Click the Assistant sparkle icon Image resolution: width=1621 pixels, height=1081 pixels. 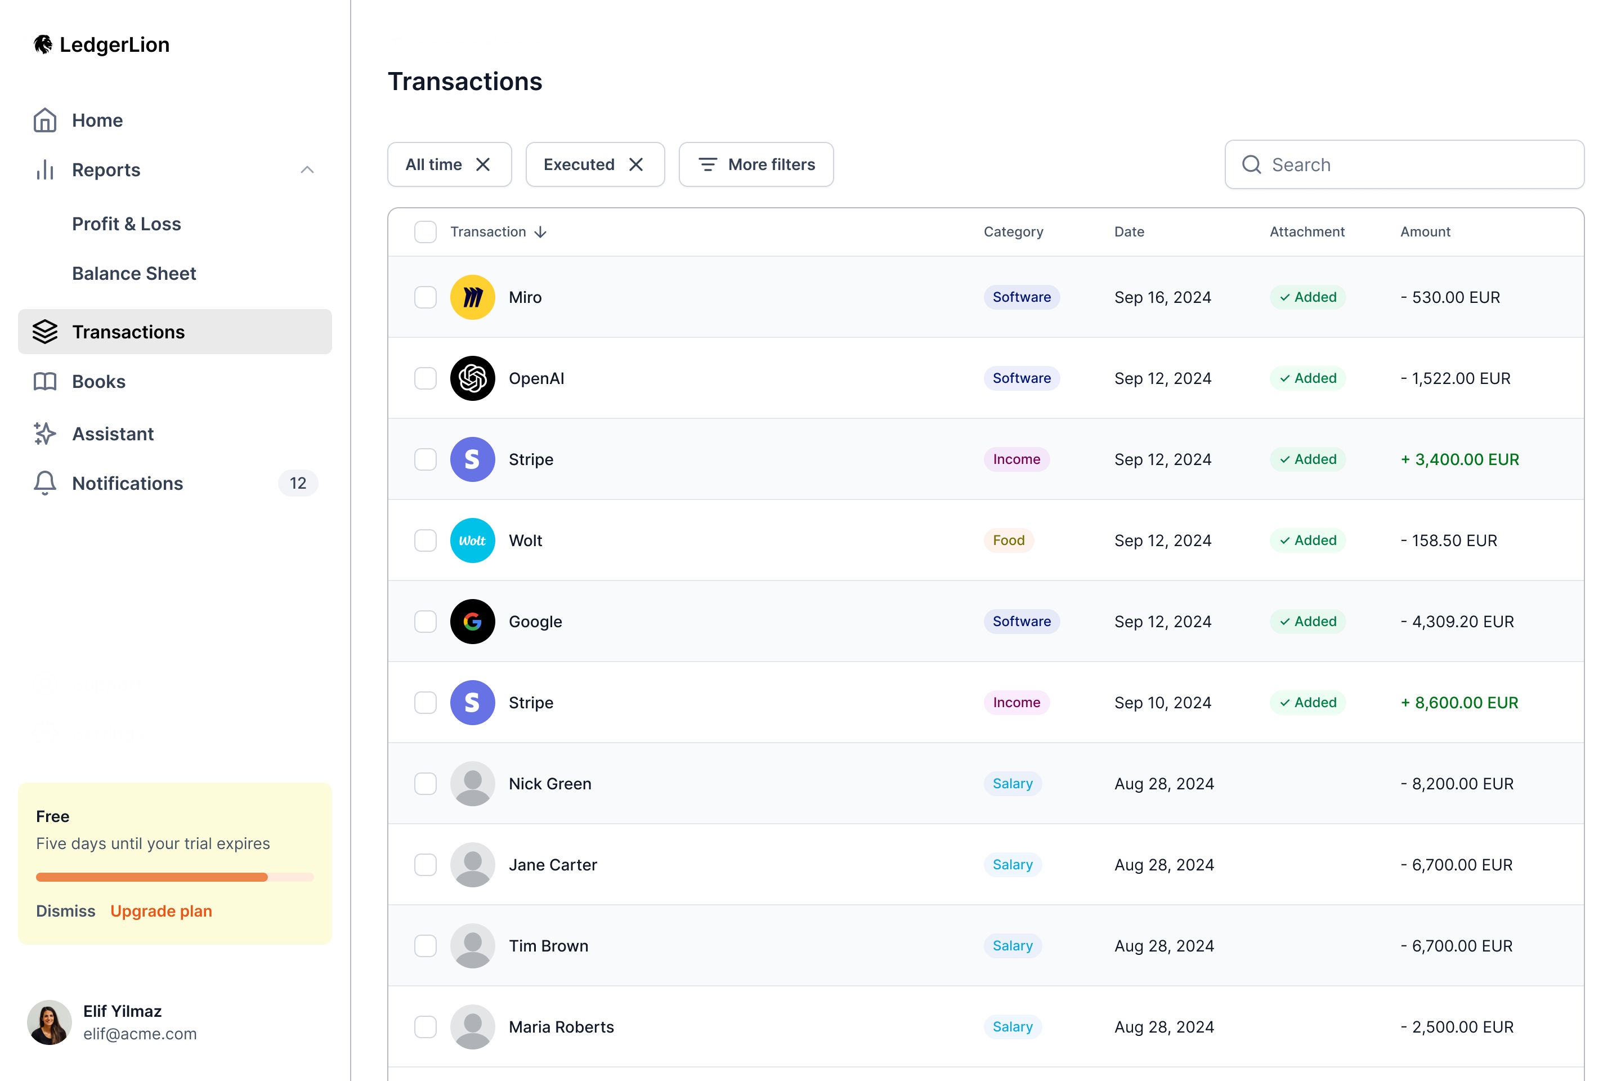tap(45, 434)
